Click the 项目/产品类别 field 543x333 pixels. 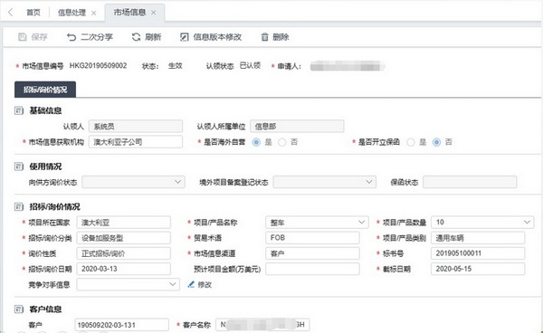click(x=478, y=238)
